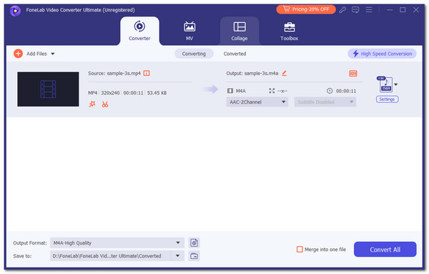The width and height of the screenshot is (429, 274).
Task: Open the Subtitle Disabled dropdown
Action: tap(325, 102)
